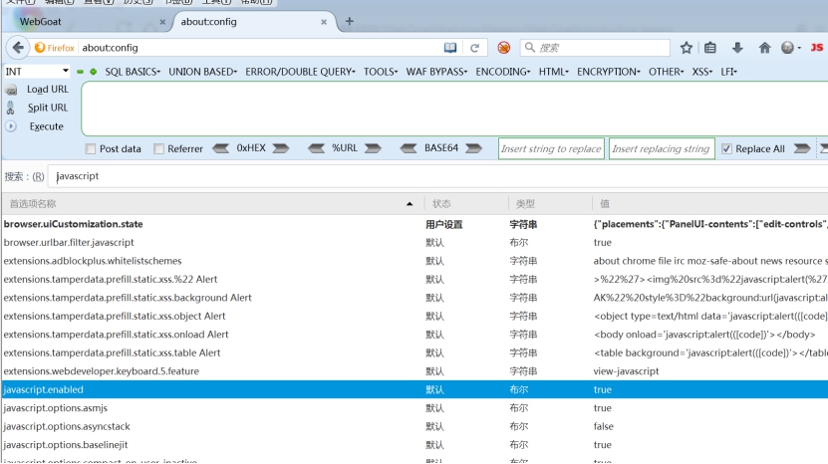Open the OTHER menu
The width and height of the screenshot is (828, 464).
666,72
